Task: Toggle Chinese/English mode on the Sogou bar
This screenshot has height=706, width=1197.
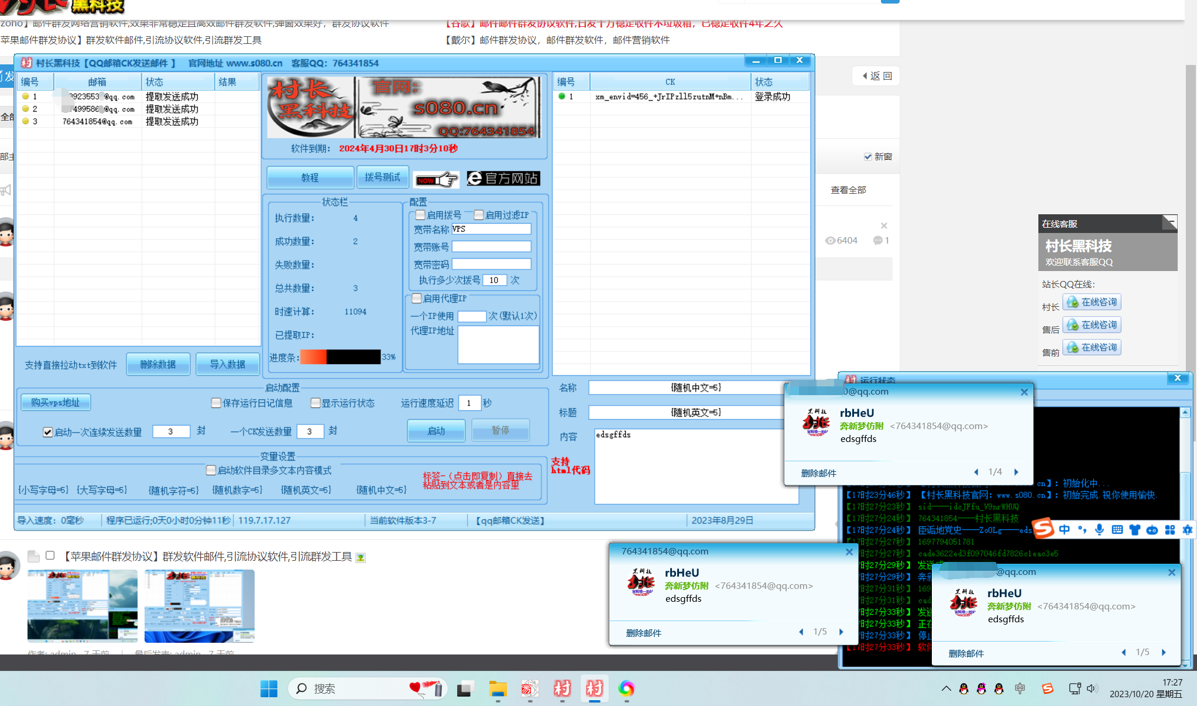Action: point(1065,530)
